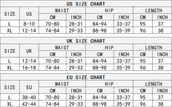The width and height of the screenshot is (172, 107).
Task: Click the 42-44 EU size cell
Action: point(29,104)
